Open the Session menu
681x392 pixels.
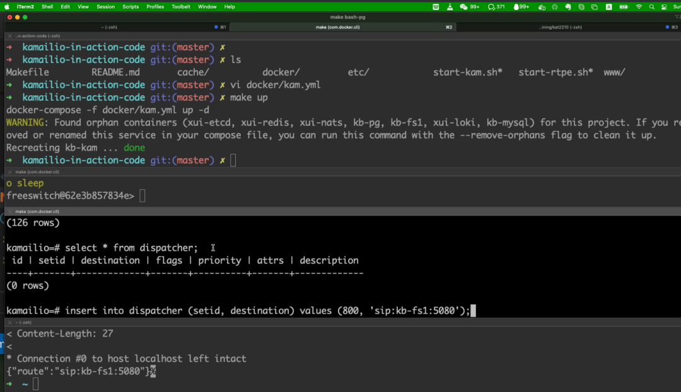pyautogui.click(x=105, y=6)
